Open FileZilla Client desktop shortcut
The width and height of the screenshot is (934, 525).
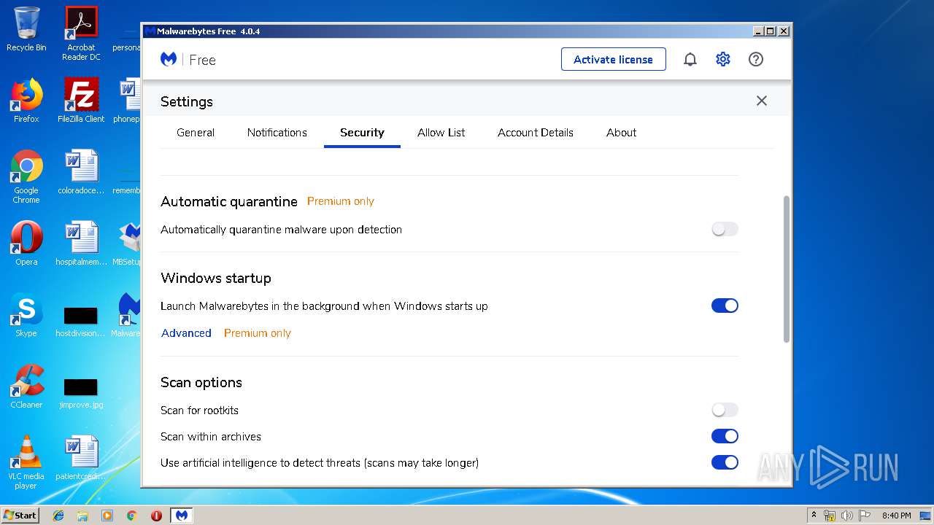click(x=81, y=101)
